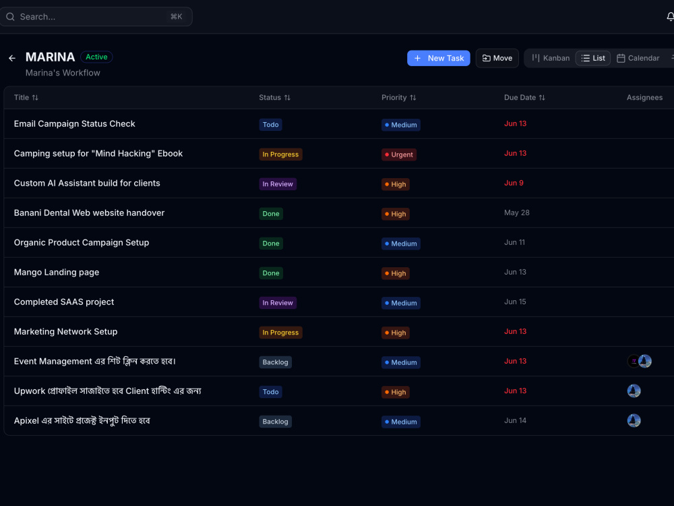The image size is (674, 506).
Task: Click In Progress status of Camping setup
Action: pos(280,154)
